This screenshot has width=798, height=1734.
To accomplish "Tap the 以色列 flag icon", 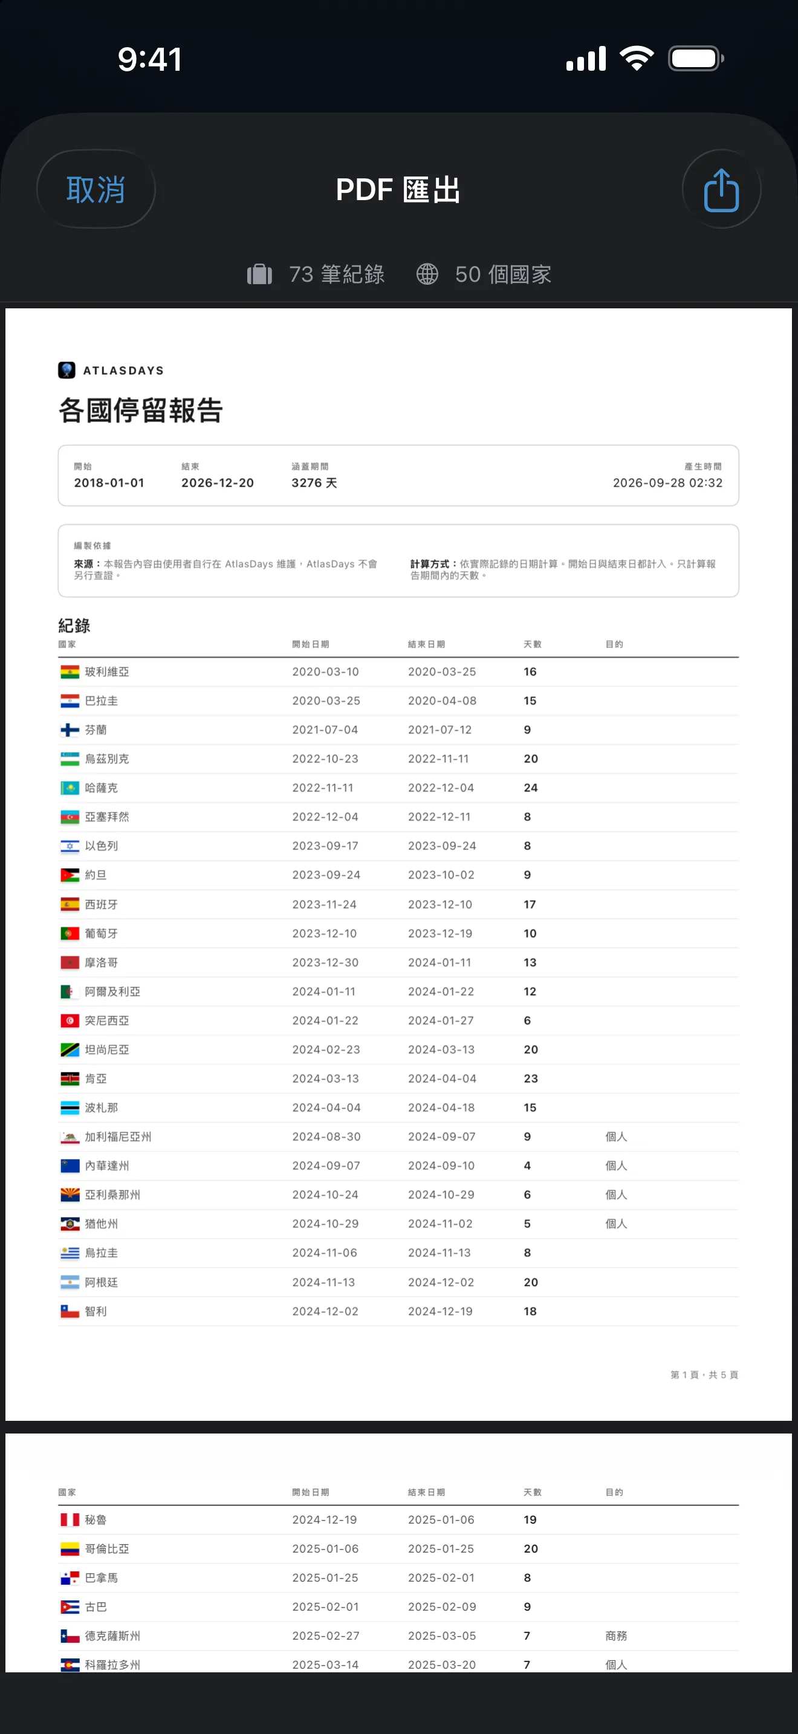I will (70, 845).
